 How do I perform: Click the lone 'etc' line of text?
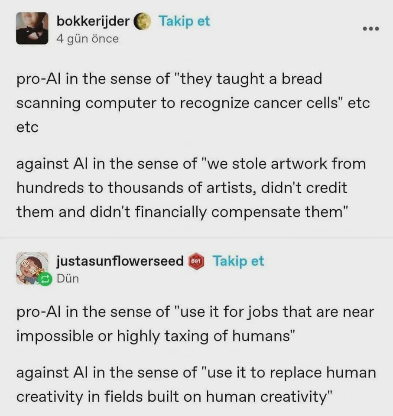pyautogui.click(x=28, y=127)
